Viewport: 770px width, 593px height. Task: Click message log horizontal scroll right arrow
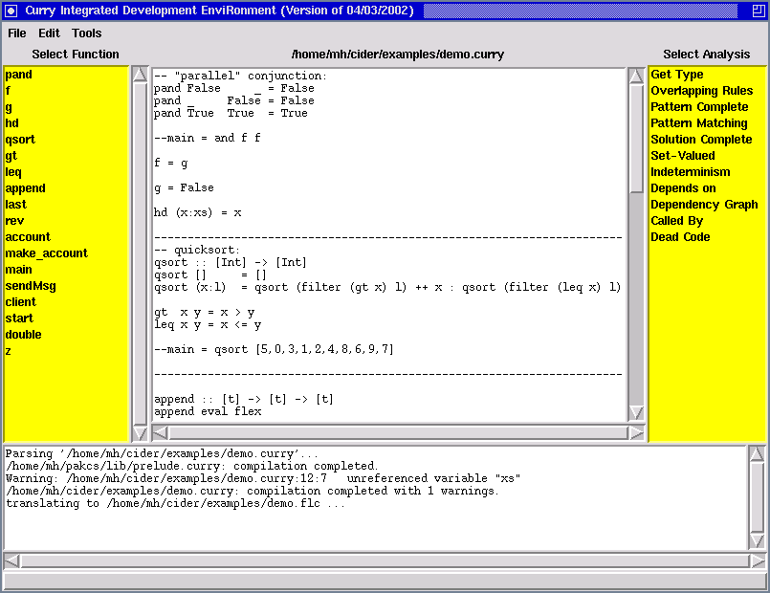(x=758, y=560)
